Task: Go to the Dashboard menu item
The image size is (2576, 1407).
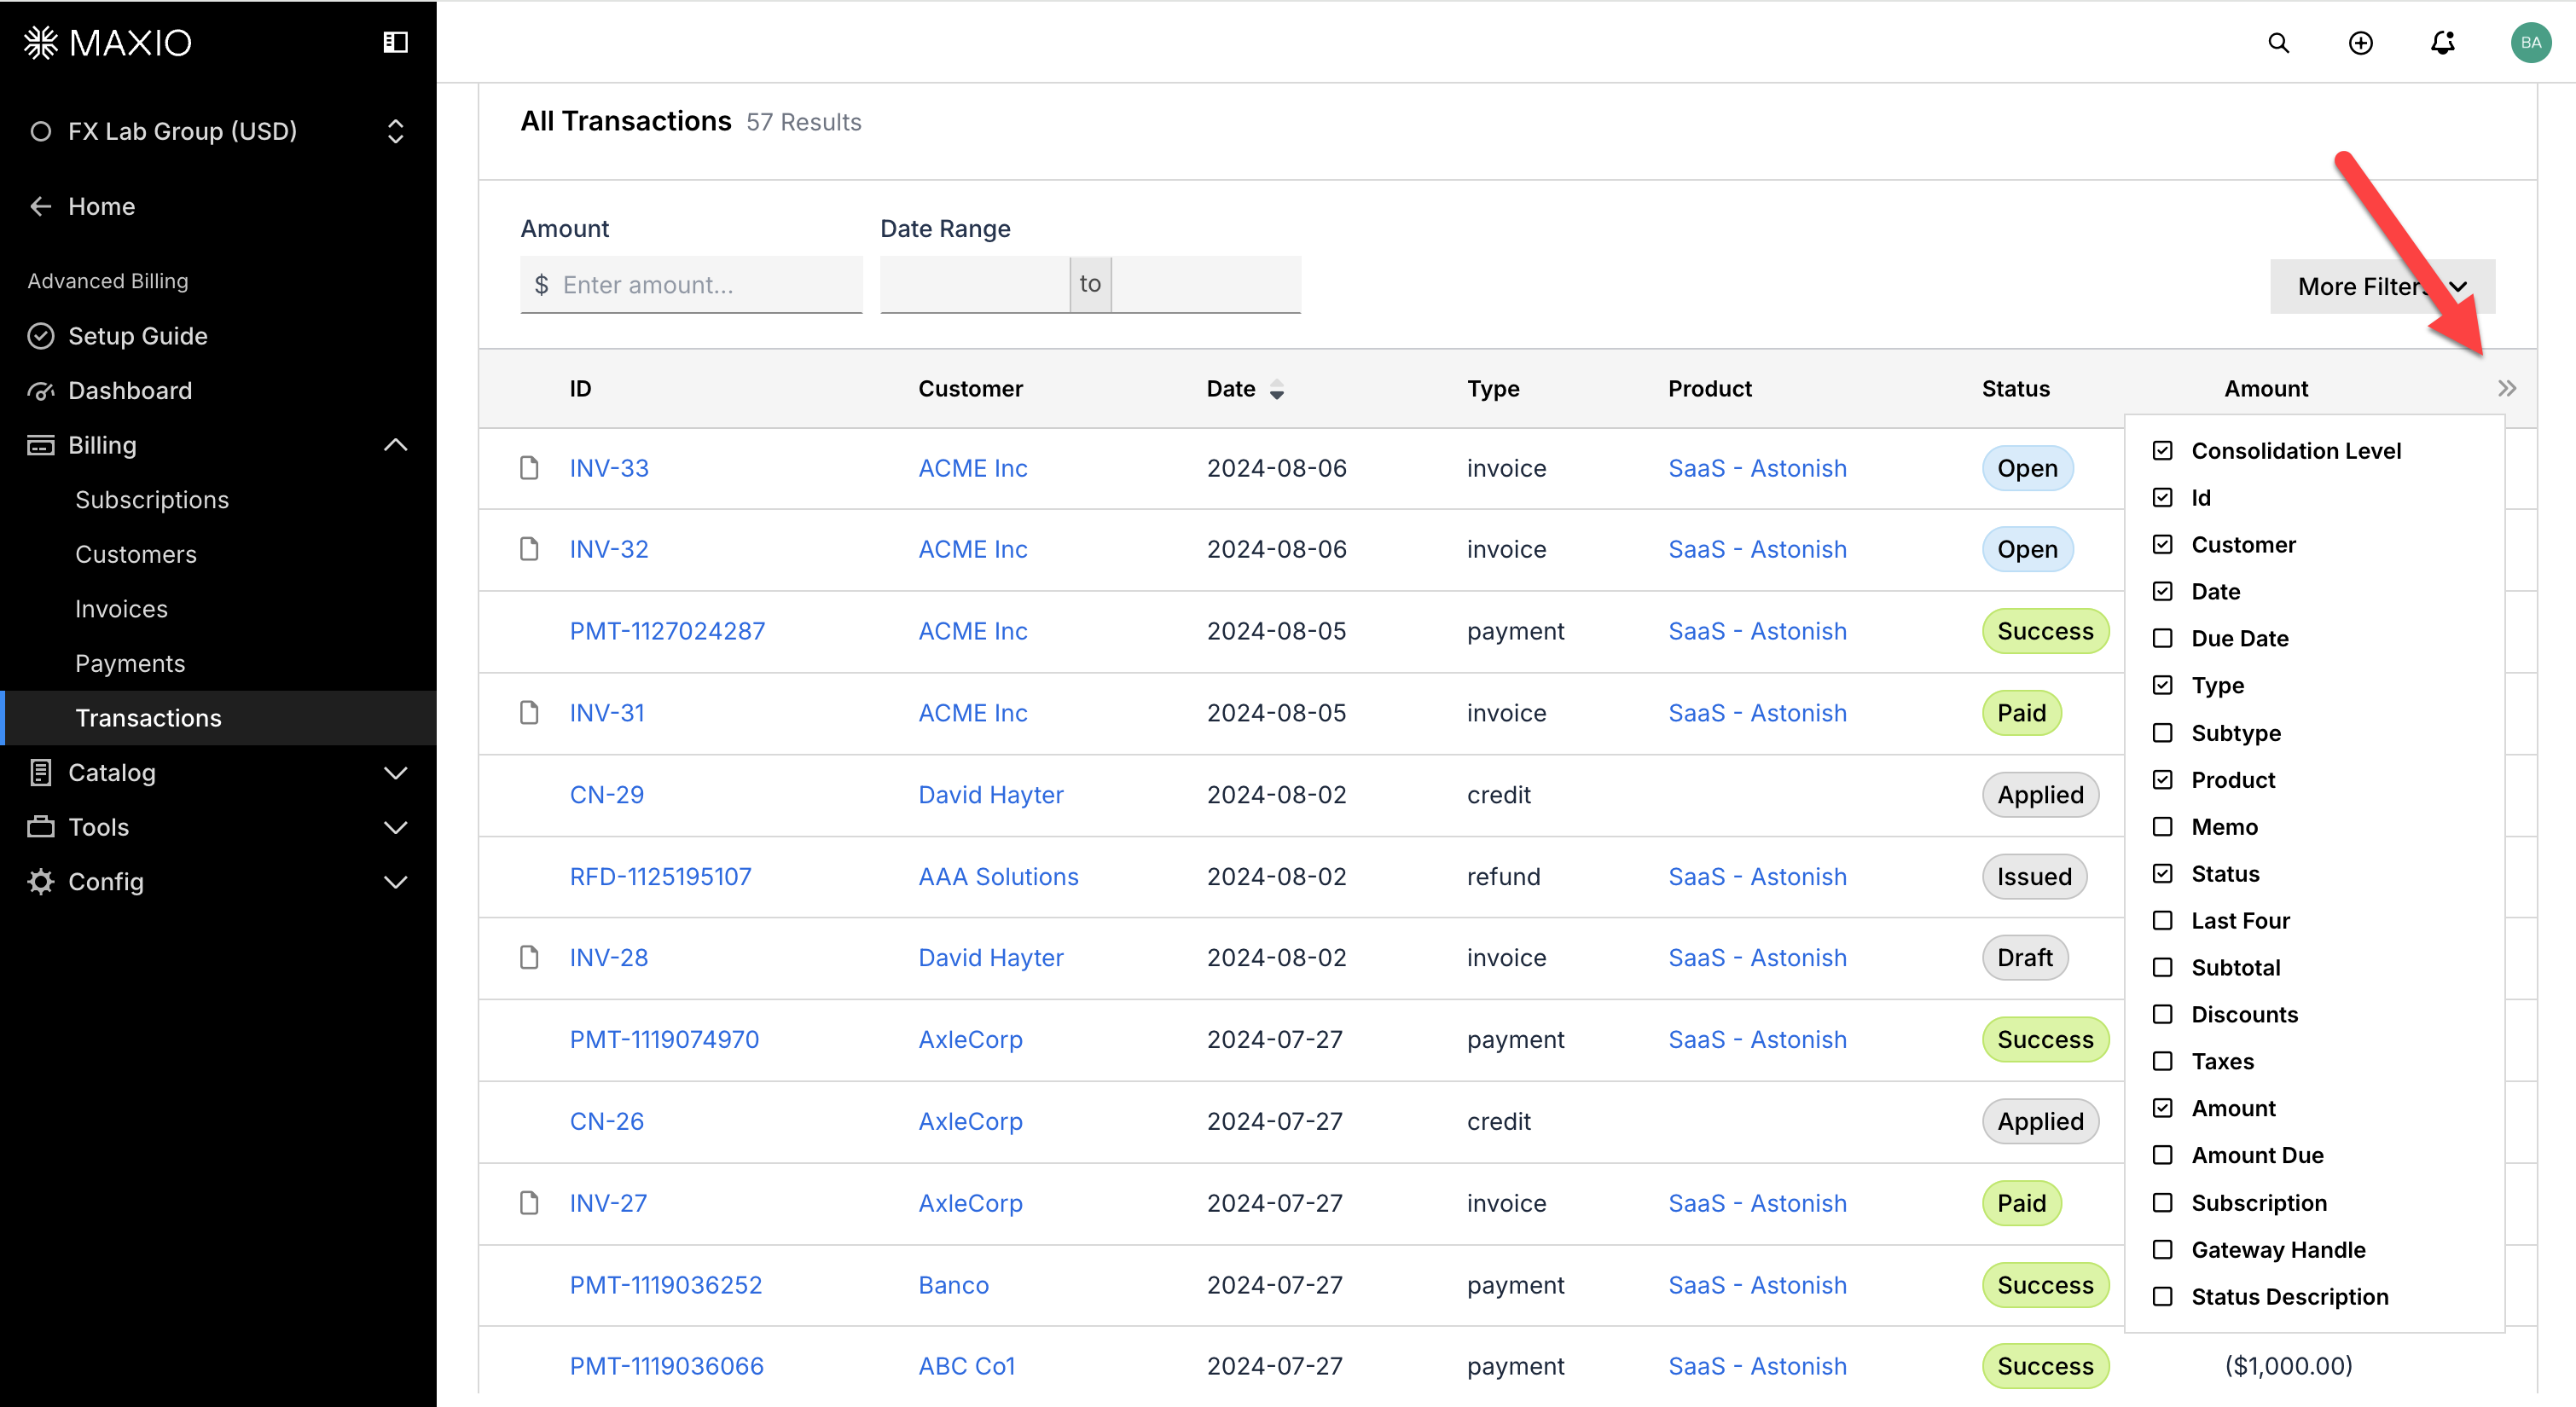Action: tap(130, 391)
